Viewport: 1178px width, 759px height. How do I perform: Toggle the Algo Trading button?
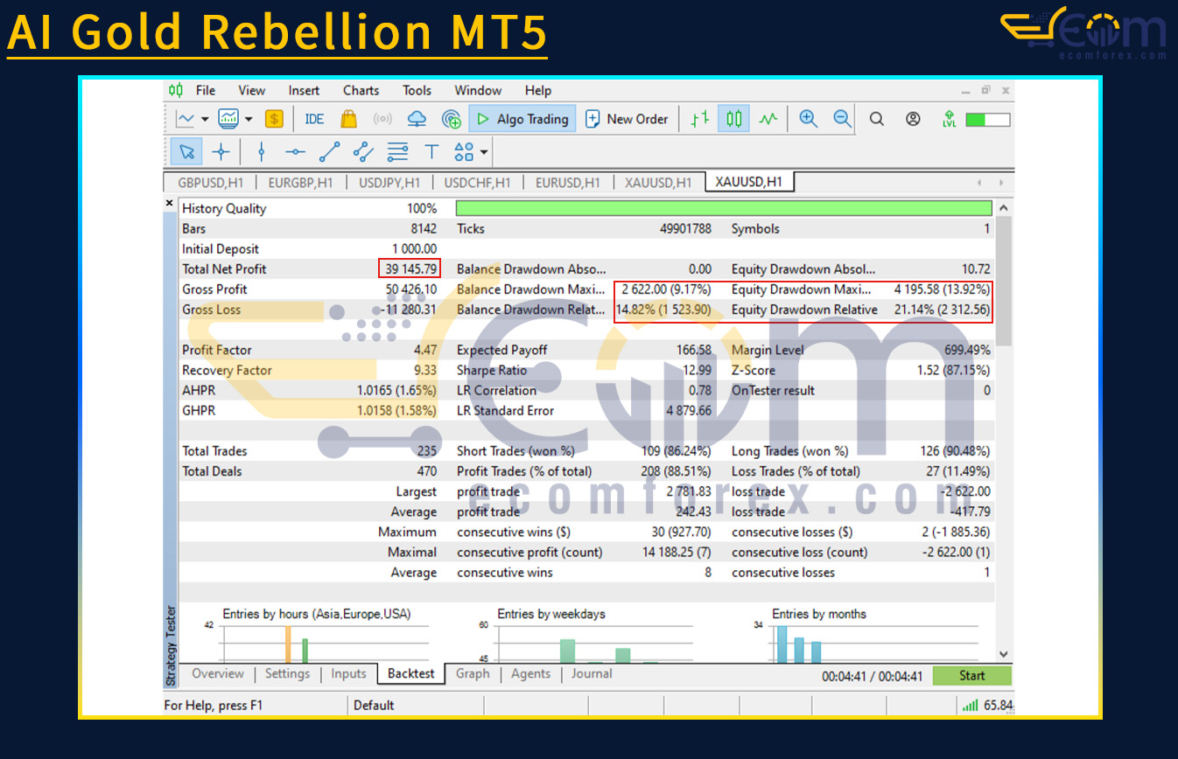[x=522, y=119]
